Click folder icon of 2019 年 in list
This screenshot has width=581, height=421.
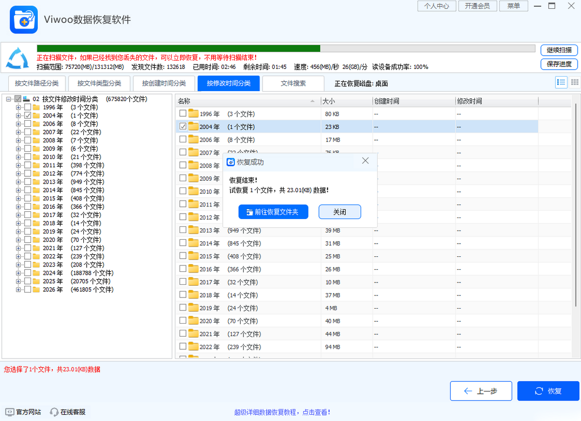194,308
